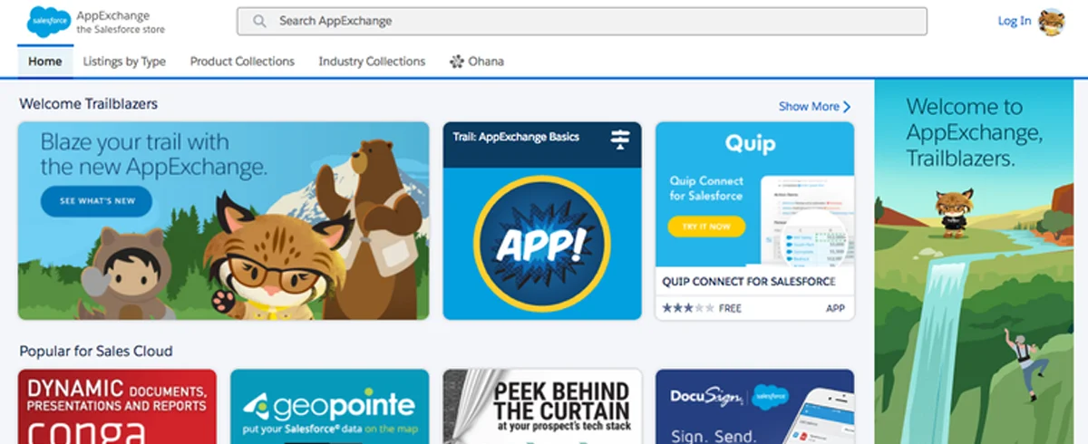
Task: Open Listings by Type tab
Action: [124, 62]
